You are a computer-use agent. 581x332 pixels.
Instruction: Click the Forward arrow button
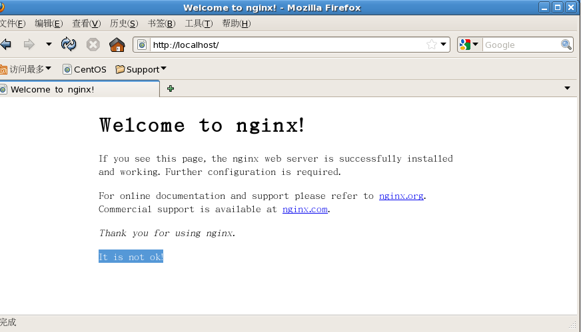[x=29, y=45]
